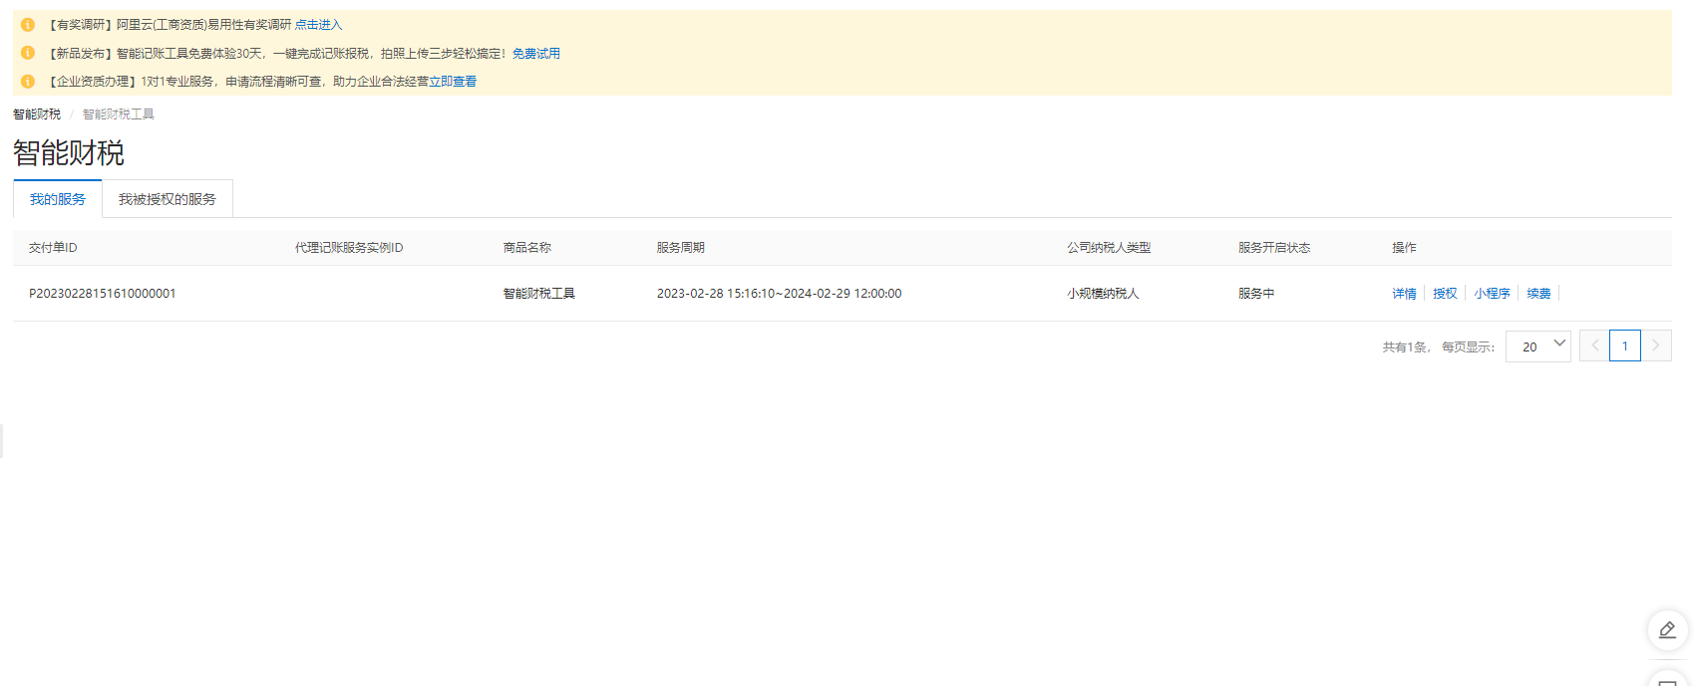Open the 点击进入 survey link
The height and width of the screenshot is (686, 1694).
point(318,25)
